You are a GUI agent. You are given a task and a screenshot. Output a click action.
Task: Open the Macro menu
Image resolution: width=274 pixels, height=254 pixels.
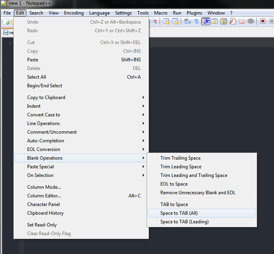pos(161,13)
